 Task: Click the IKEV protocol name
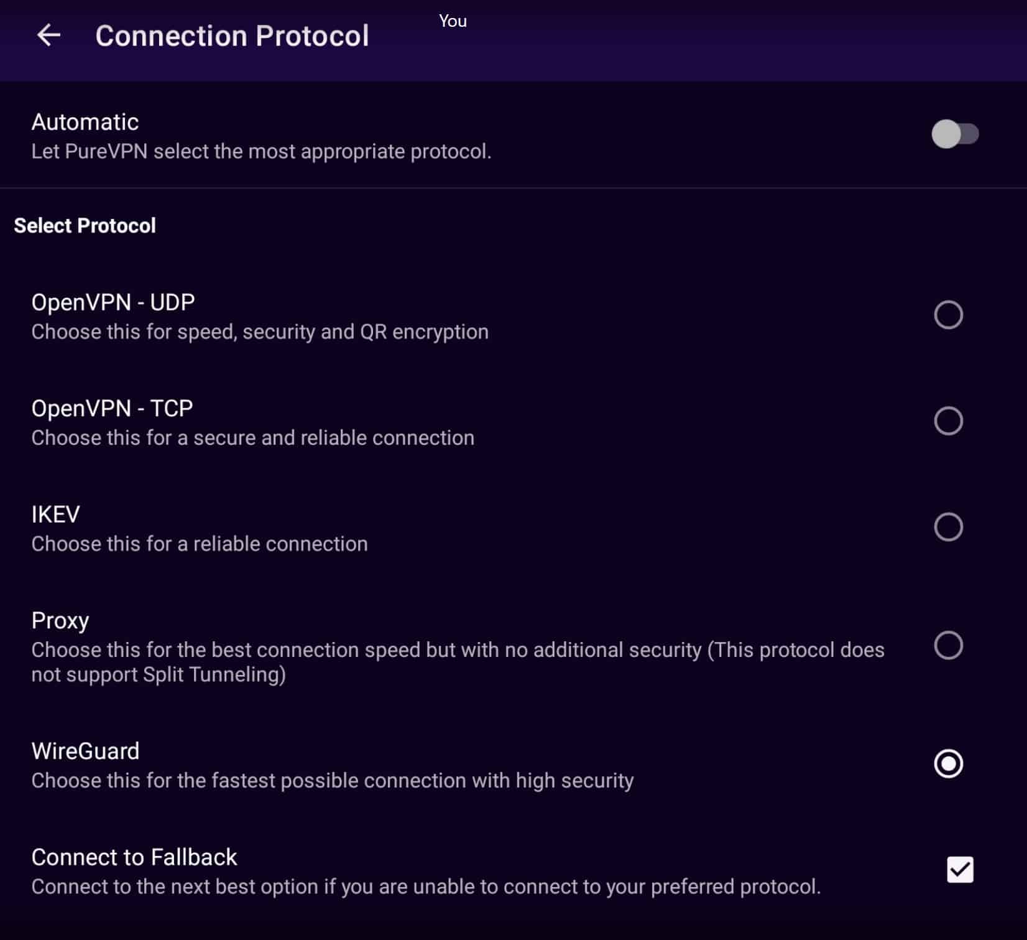click(55, 514)
